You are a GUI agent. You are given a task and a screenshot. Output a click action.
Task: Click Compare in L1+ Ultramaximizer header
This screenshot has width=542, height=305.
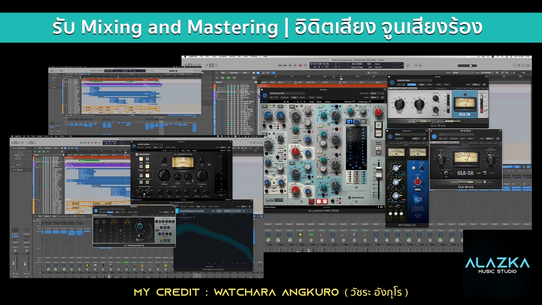[x=110, y=212]
